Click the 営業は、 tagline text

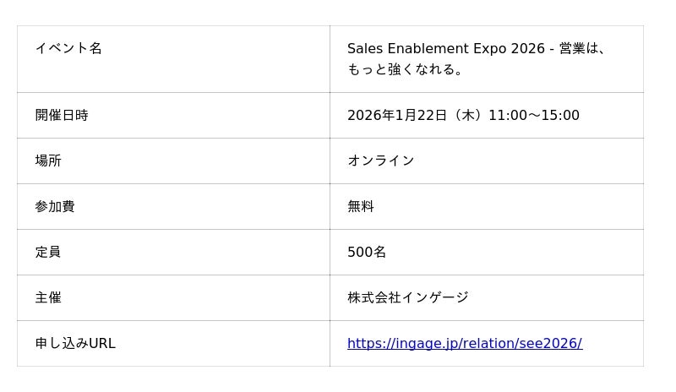(583, 48)
